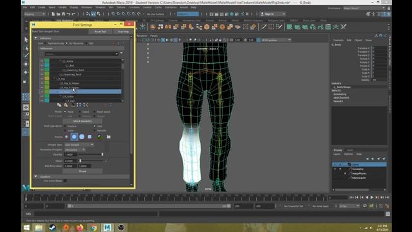
Task: Set Paint operation to Smooth
Action: point(95,130)
